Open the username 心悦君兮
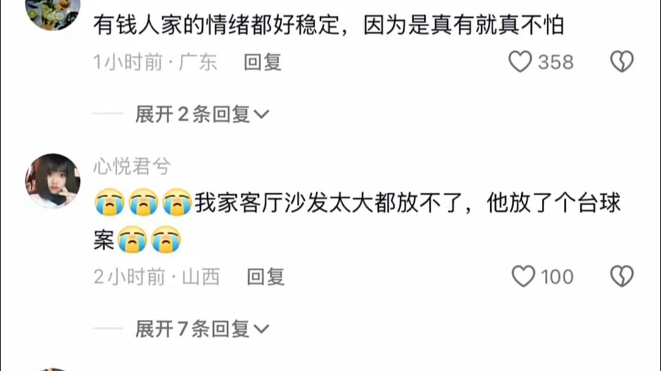This screenshot has width=661, height=371. [x=132, y=166]
